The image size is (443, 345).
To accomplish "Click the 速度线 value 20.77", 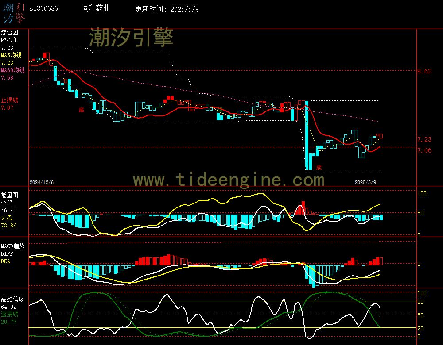I will pos(8,322).
